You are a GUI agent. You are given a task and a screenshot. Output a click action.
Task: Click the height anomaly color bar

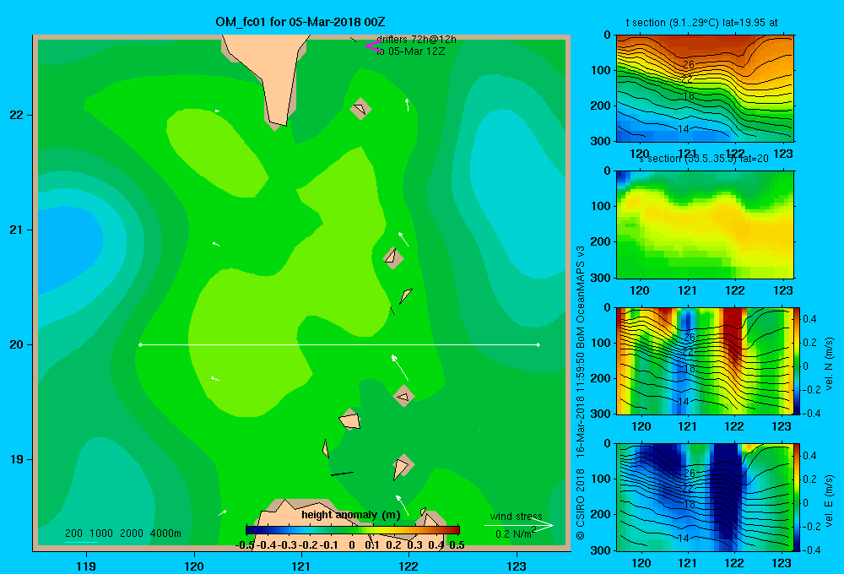[353, 530]
